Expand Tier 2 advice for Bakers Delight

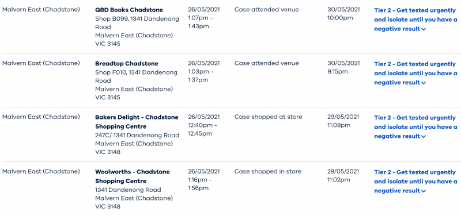(415, 127)
